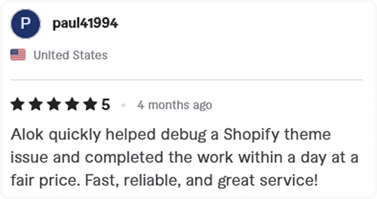The height and width of the screenshot is (199, 377).
Task: Click the fifth rating star
Action: pyautogui.click(x=89, y=105)
